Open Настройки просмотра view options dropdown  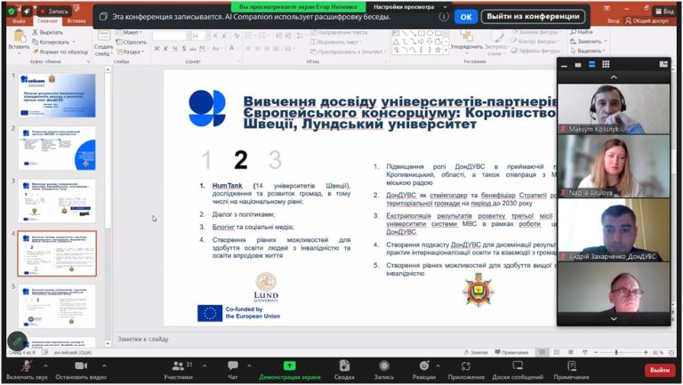[x=409, y=7]
